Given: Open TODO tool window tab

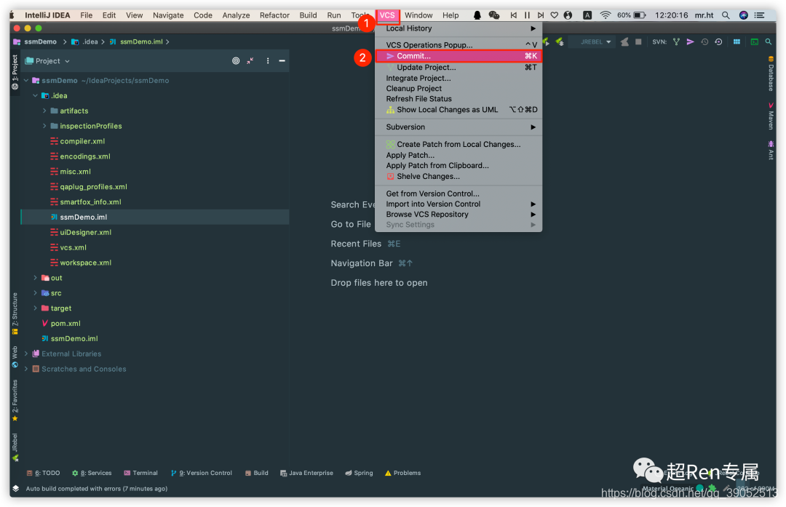Looking at the screenshot, I should click(x=43, y=473).
